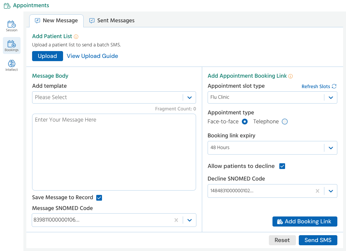Click info icon beside Add Patient List

pyautogui.click(x=76, y=37)
